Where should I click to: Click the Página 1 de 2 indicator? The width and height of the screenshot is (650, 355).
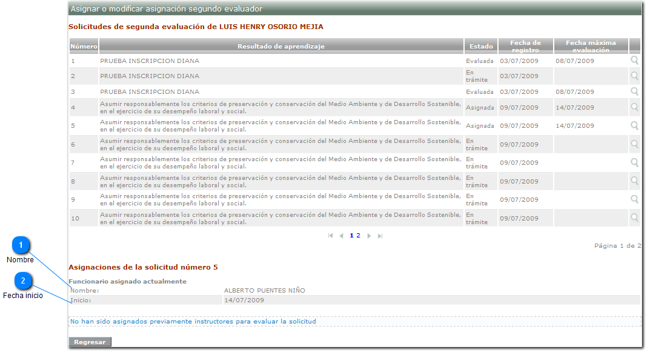tap(618, 245)
